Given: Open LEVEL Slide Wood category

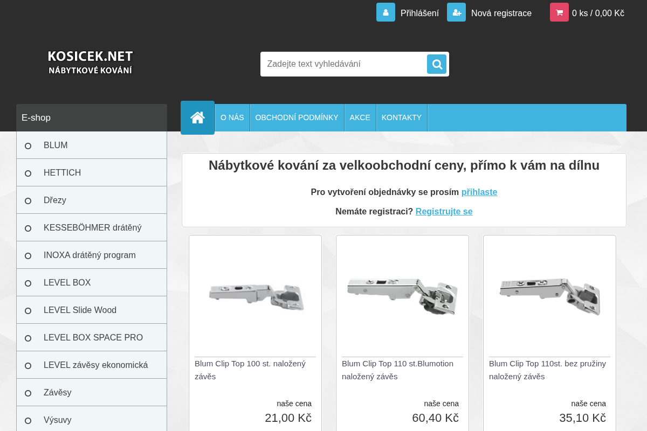Looking at the screenshot, I should 92,310.
